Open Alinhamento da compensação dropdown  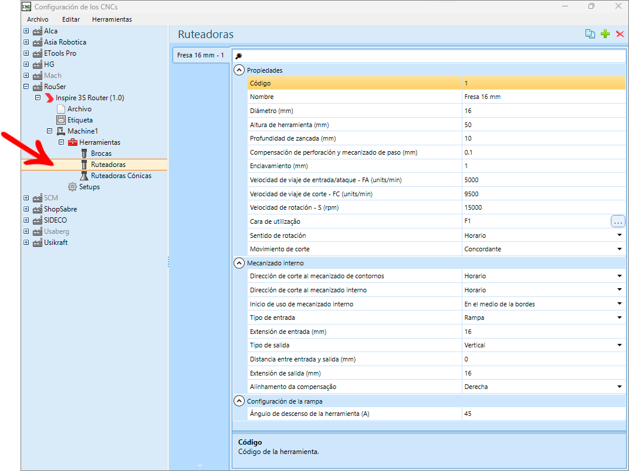pyautogui.click(x=620, y=387)
